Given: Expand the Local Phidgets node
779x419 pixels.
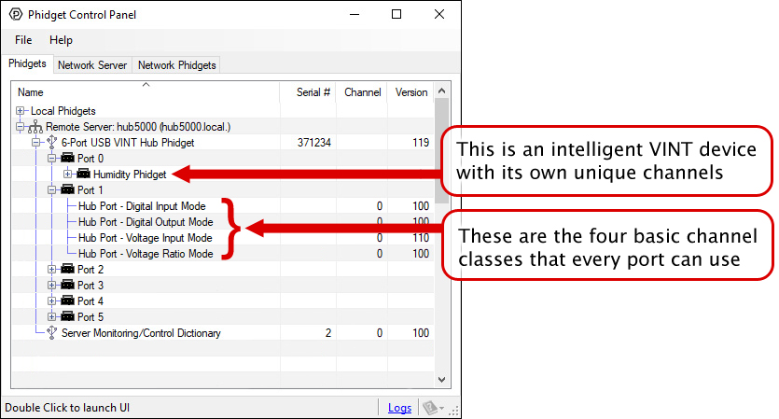Looking at the screenshot, I should 20,111.
